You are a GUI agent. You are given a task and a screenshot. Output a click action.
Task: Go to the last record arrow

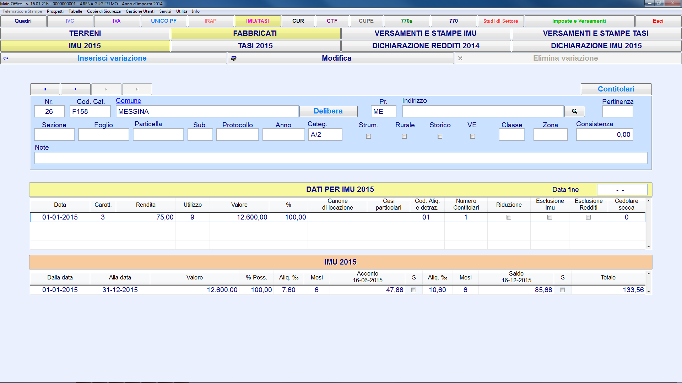(x=137, y=89)
